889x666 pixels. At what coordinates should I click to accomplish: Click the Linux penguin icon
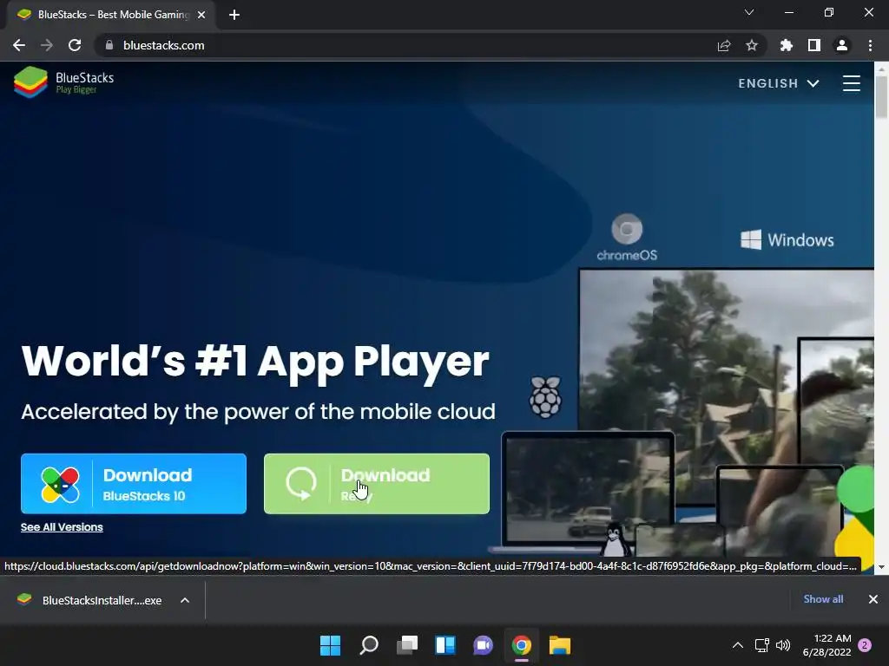[x=615, y=539]
